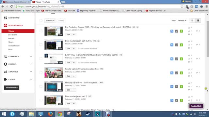Reload the page

pos(11,6)
